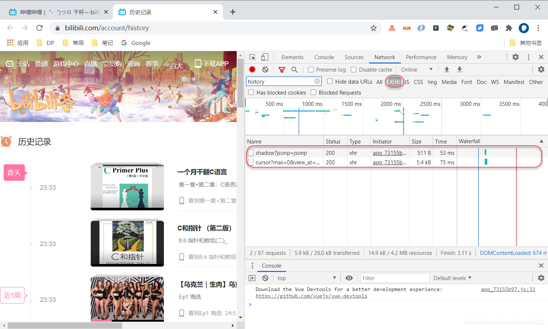Open the 笔记 bookmark folder

(x=102, y=43)
